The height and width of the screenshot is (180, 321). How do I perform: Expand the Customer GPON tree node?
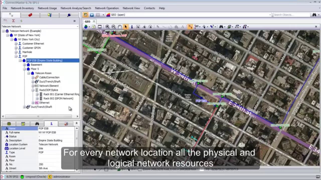tap(16, 48)
